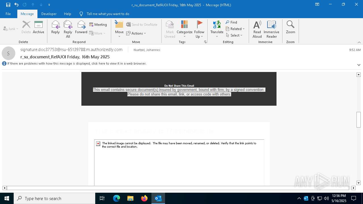Send the message to OneNote
The width and height of the screenshot is (363, 204).
[x=142, y=25]
